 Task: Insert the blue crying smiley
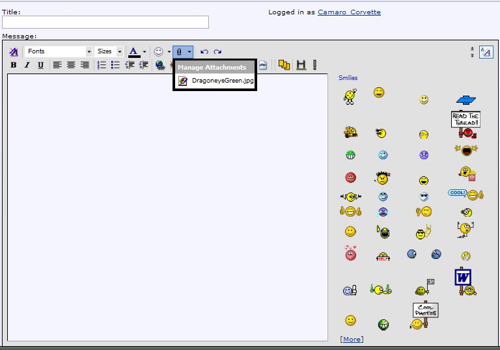(383, 212)
